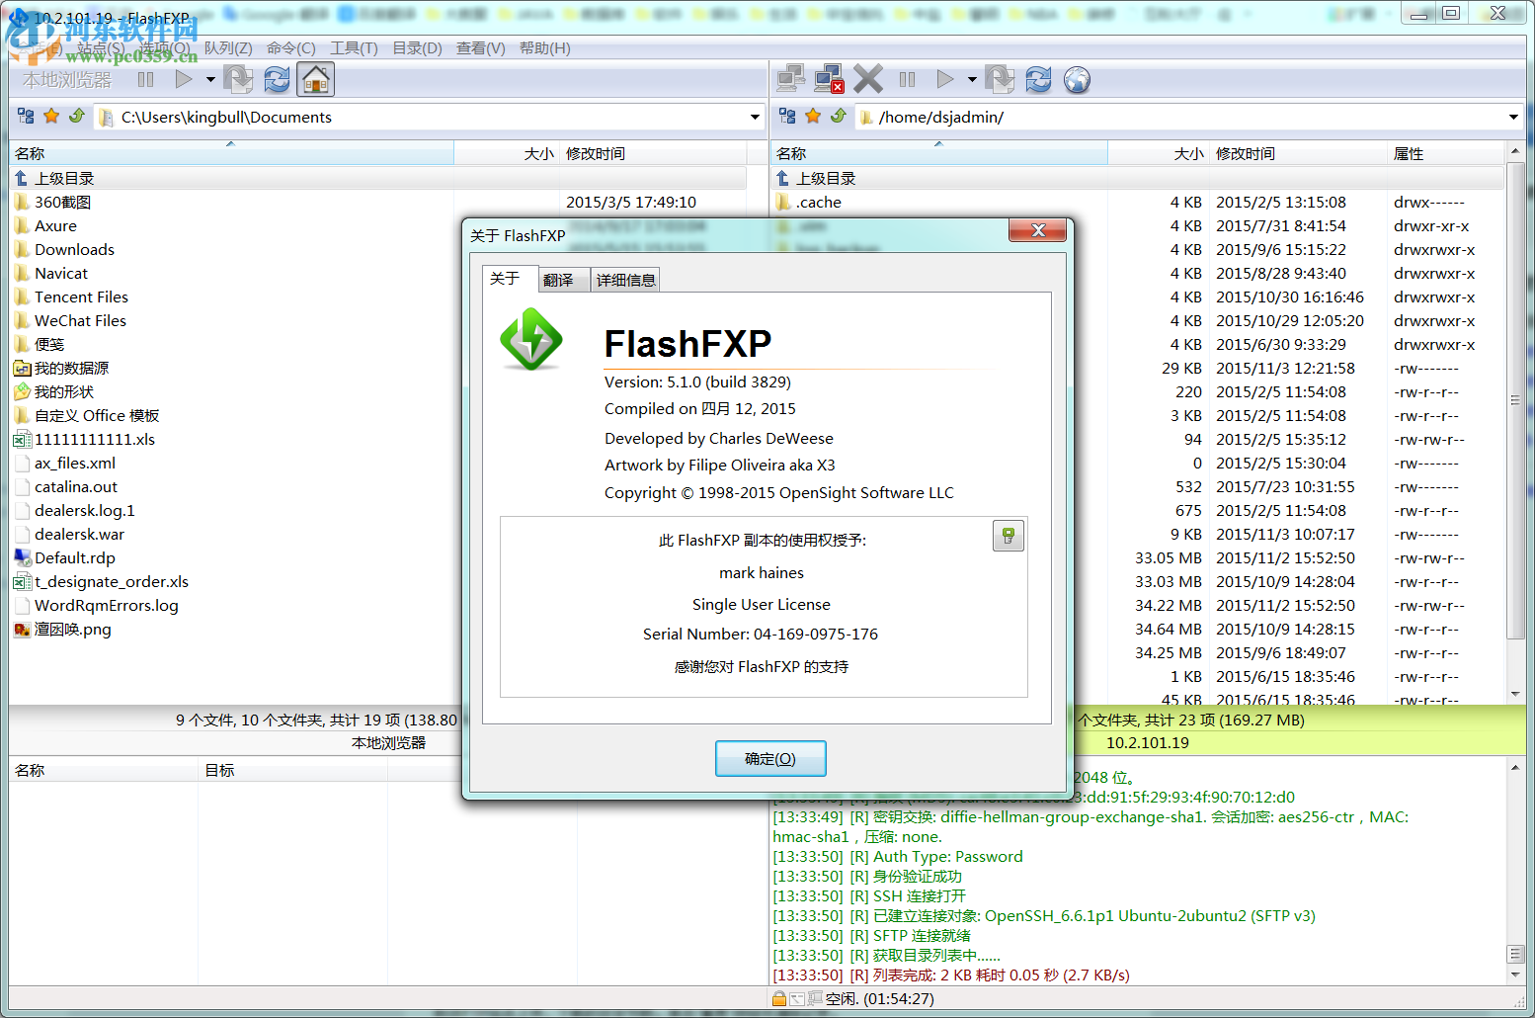Pause transfers using the pause icon

(x=906, y=79)
